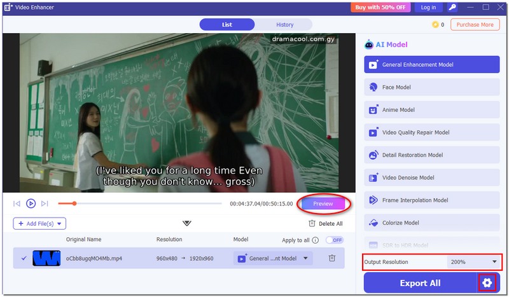Select the List tab
Image resolution: width=509 pixels, height=297 pixels.
pyautogui.click(x=227, y=25)
